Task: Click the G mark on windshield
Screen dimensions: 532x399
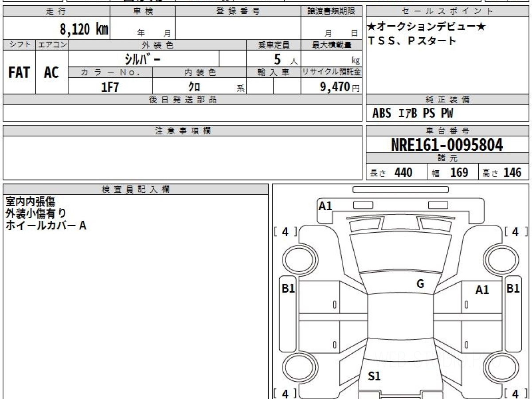Action: [420, 284]
